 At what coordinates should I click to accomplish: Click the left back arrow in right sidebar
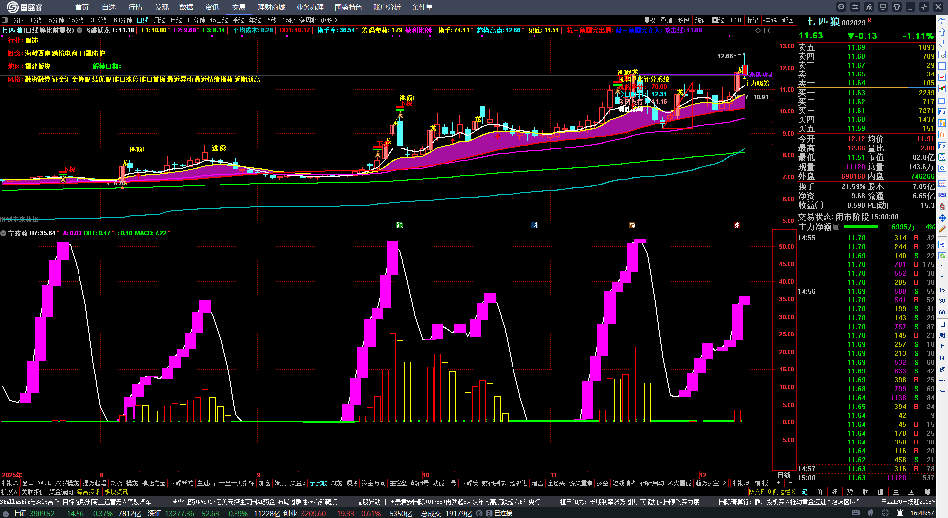[942, 21]
